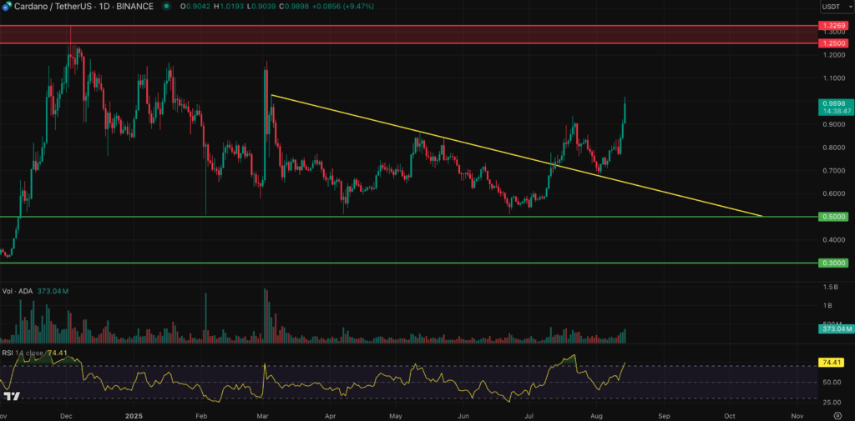Screen dimensions: 855x421
Task: Click the 0.4000 price axis label
Action: pos(832,240)
